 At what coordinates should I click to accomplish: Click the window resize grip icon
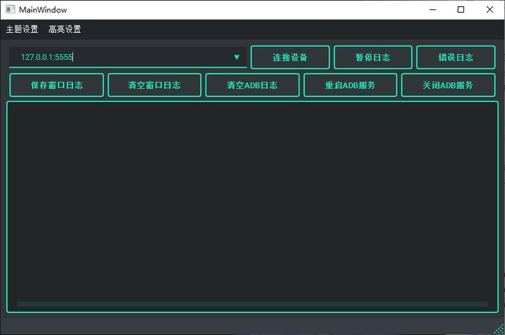point(499,329)
